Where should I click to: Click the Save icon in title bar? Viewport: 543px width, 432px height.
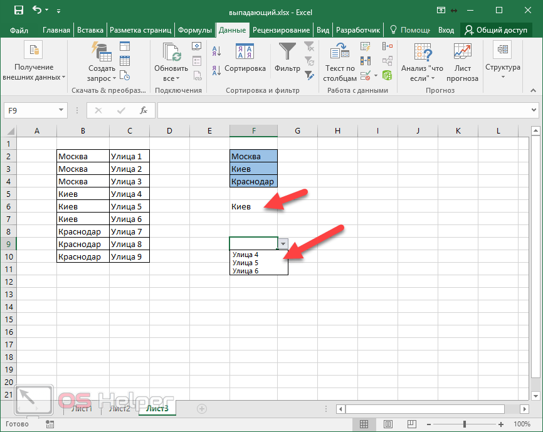point(19,11)
